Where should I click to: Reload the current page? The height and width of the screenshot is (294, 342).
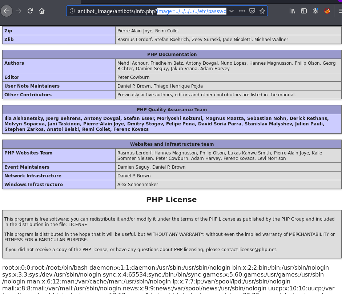pos(30,11)
